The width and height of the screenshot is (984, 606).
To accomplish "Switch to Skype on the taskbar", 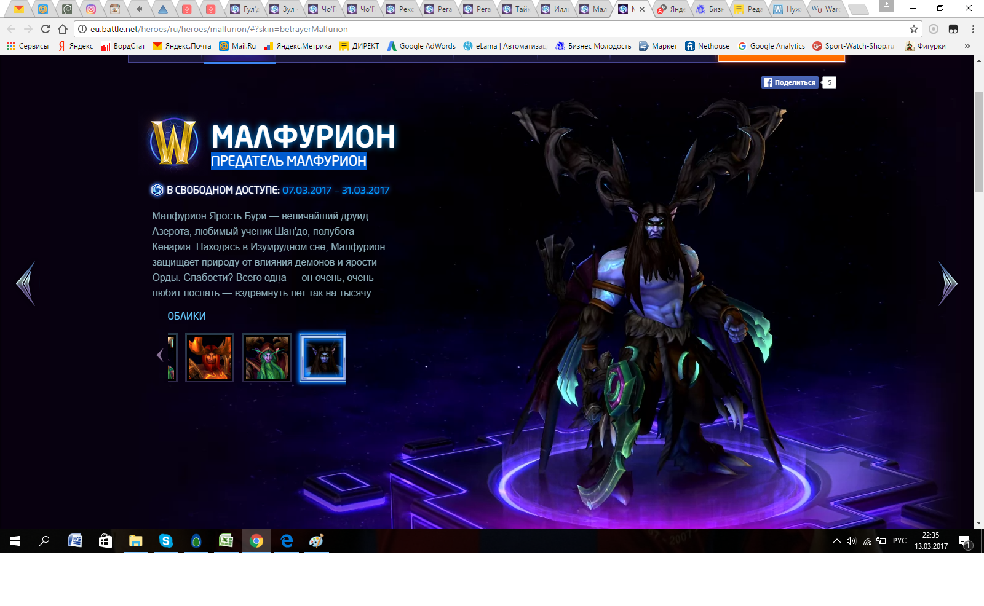I will (165, 541).
